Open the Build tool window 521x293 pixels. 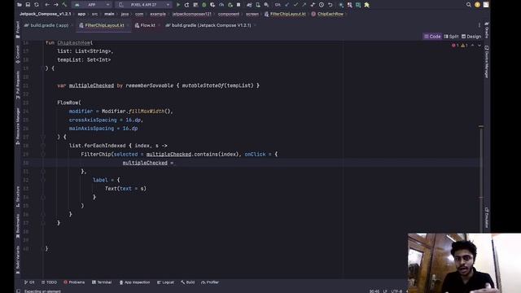coord(188,282)
